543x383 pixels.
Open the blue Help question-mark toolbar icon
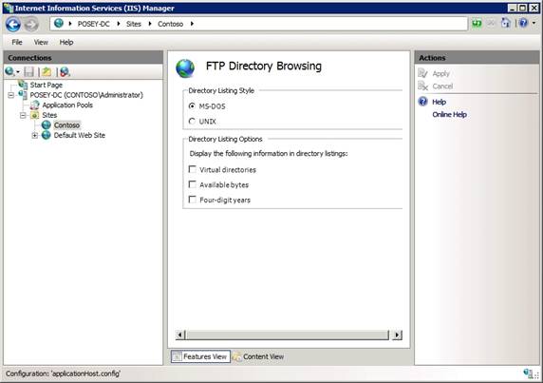pos(523,23)
